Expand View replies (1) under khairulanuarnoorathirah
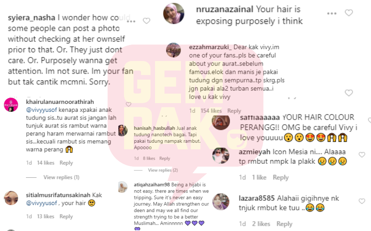 (x=61, y=177)
